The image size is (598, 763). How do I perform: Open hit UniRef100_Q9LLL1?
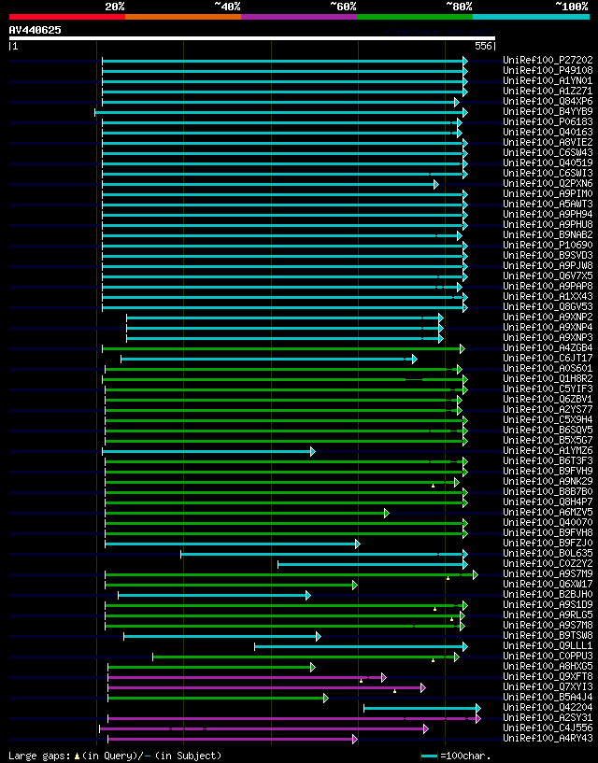(x=548, y=645)
